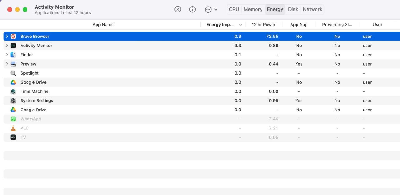400x195 pixels.
Task: Click the 0.05 power value for TV
Action: [273, 137]
